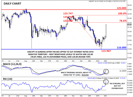
Task: Click the "124.00" price axis tick
Action: click(x=129, y=14)
